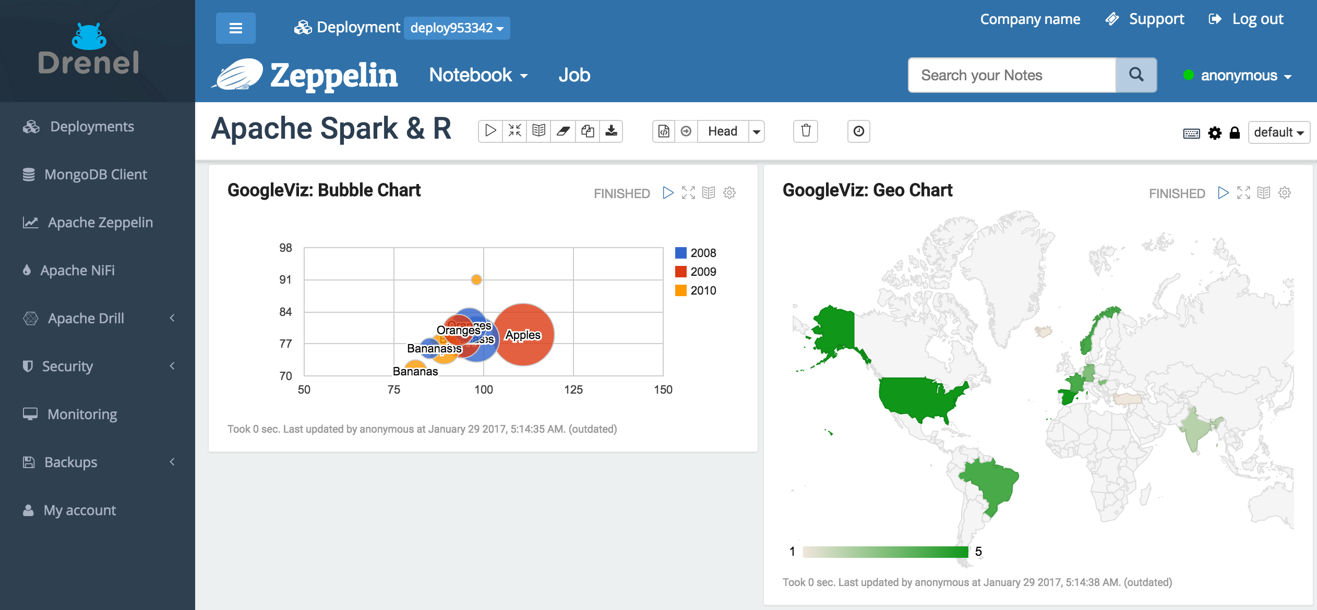Image resolution: width=1317 pixels, height=610 pixels.
Task: Open note permissions lock icon
Action: pyautogui.click(x=1235, y=133)
